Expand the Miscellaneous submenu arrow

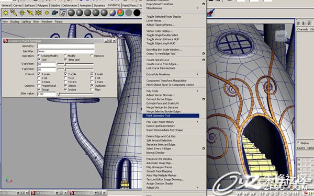197,8
